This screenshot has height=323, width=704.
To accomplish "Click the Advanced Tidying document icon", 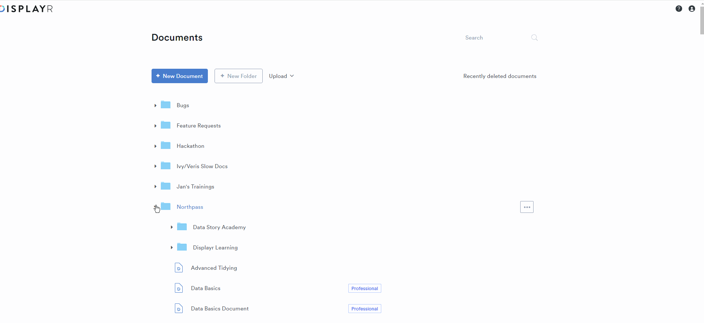I will tap(179, 268).
